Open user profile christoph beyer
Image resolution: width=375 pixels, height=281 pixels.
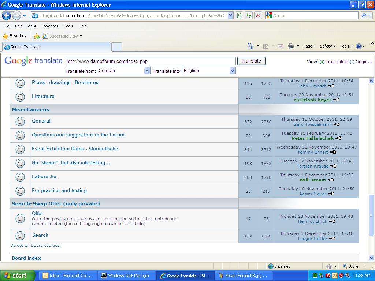click(313, 100)
